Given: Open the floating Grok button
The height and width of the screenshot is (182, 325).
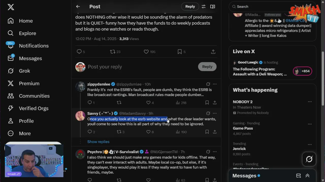Looking at the screenshot, I should coord(309,159).
